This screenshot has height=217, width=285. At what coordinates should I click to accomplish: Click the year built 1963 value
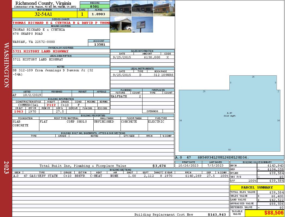pyautogui.click(x=19, y=111)
